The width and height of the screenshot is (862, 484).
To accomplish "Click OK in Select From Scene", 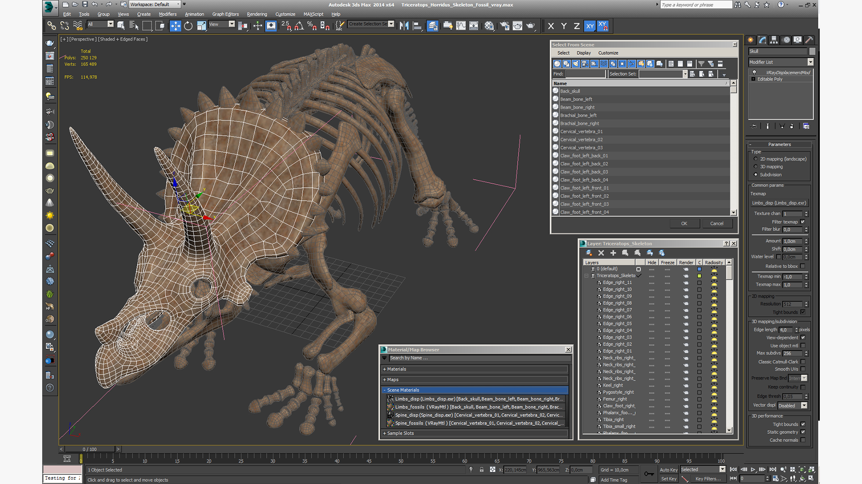I will coord(684,223).
